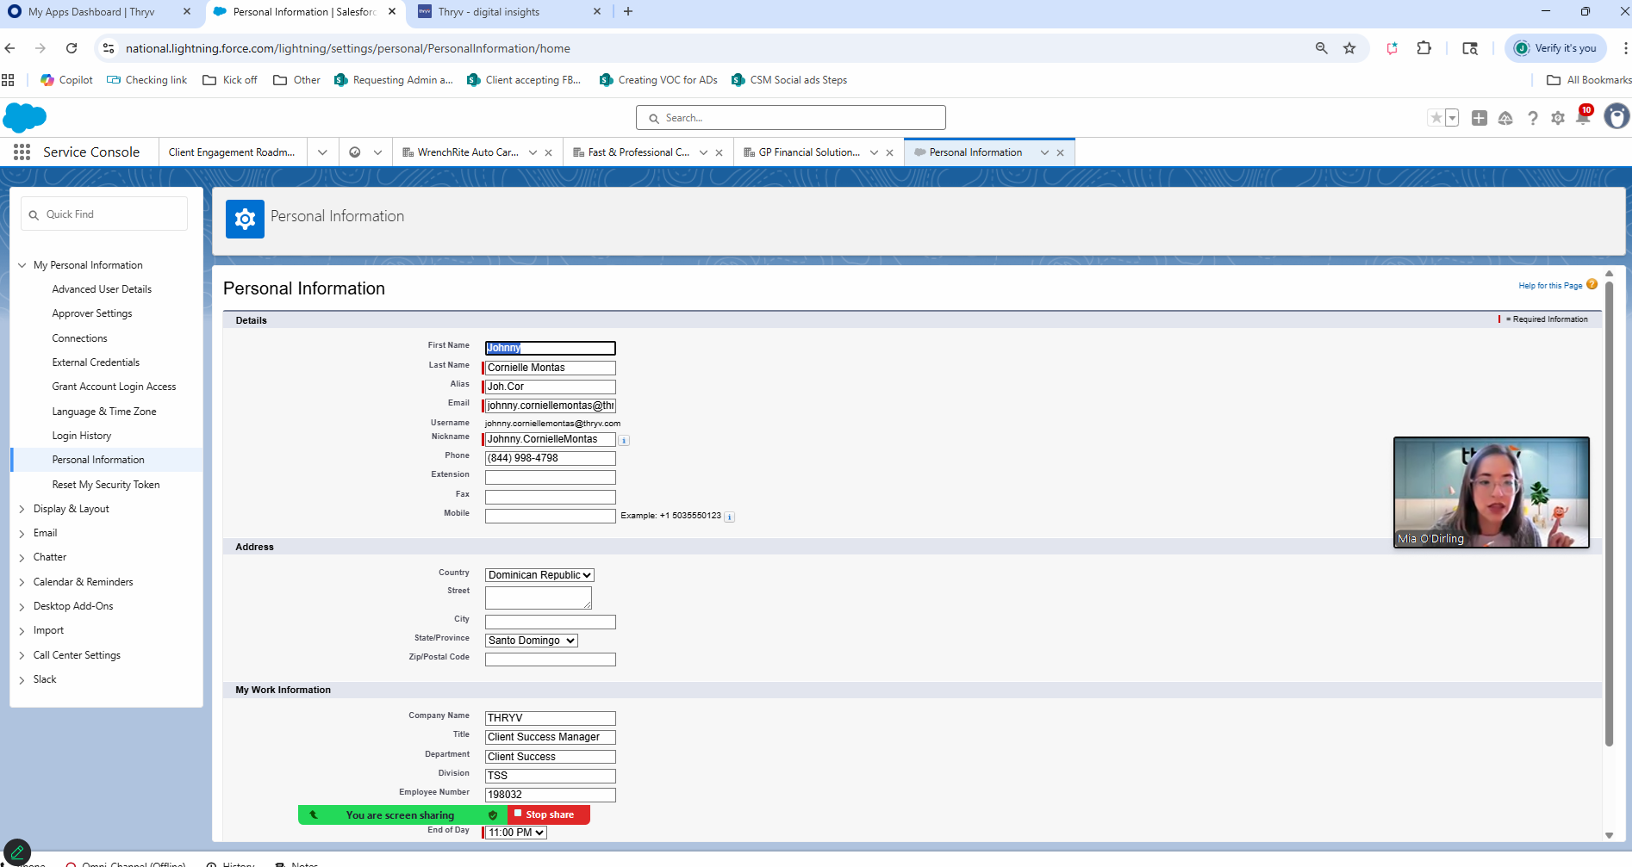The width and height of the screenshot is (1632, 867).
Task: Expand the Display & Layout section
Action: click(x=22, y=510)
